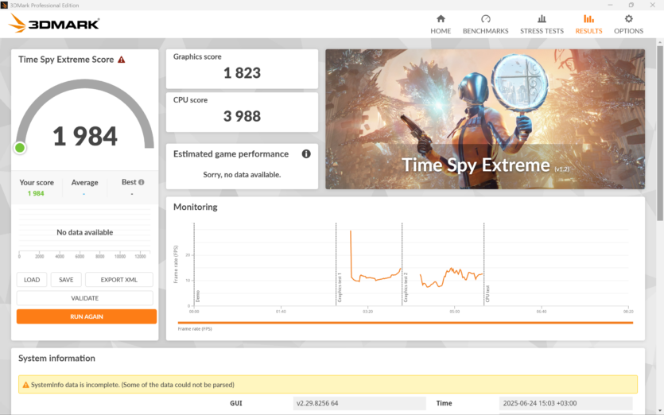Image resolution: width=664 pixels, height=415 pixels.
Task: Go to the HOME tab
Action: pyautogui.click(x=441, y=24)
